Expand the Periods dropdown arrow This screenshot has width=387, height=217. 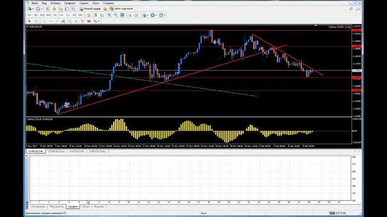pyautogui.click(x=156, y=15)
